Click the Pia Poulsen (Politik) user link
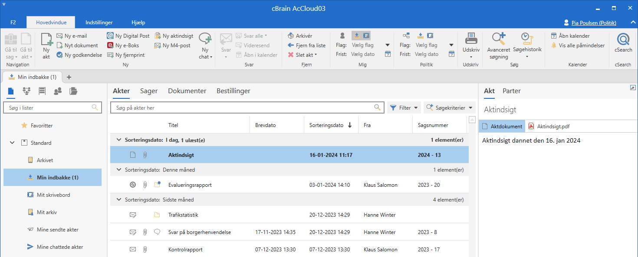 coord(598,23)
